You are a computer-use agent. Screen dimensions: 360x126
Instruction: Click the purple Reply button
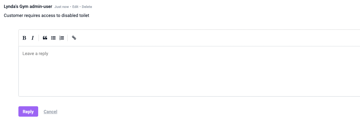[x=28, y=111]
